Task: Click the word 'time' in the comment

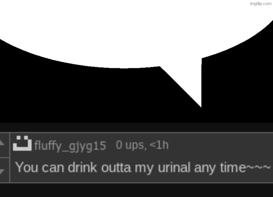Action: point(233,167)
